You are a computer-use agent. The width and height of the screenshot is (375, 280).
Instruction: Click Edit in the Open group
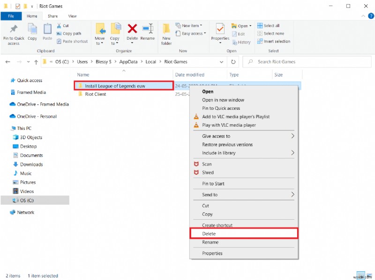click(x=239, y=34)
